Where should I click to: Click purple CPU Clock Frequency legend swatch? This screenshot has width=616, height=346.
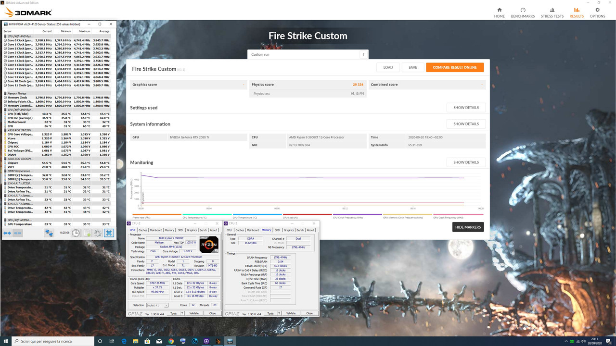(357, 215)
